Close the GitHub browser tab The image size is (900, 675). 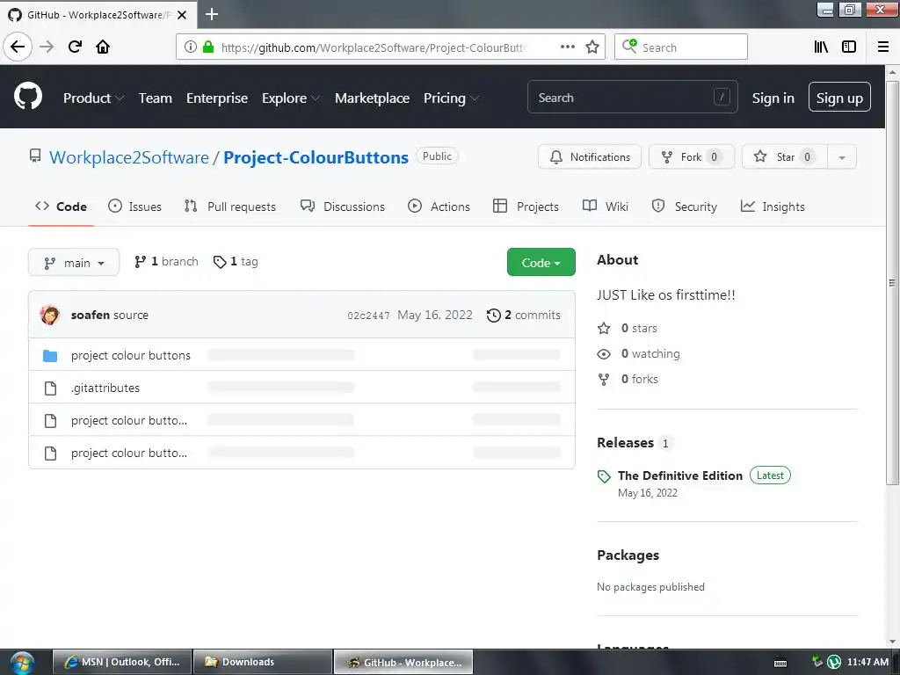(182, 15)
